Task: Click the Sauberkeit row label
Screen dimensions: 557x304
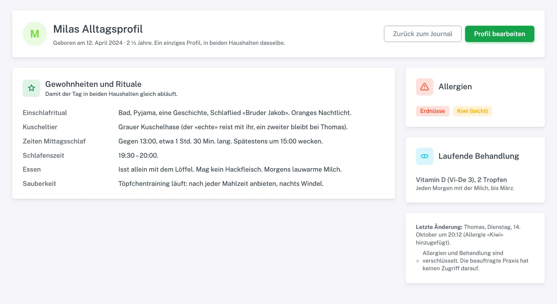Action: coord(39,183)
